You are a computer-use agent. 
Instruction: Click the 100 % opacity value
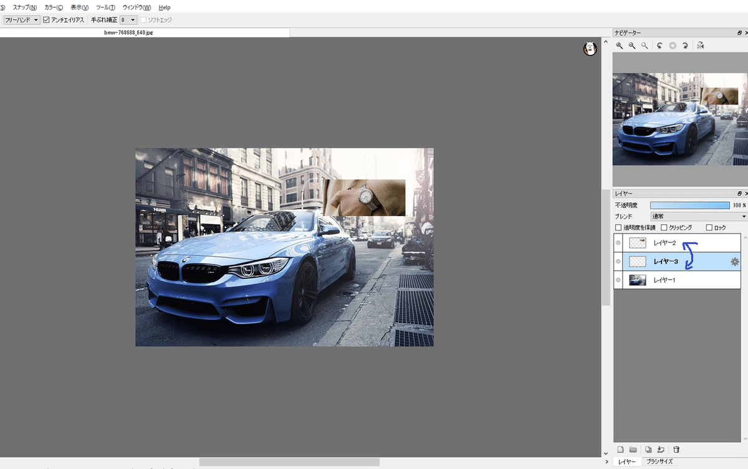pos(739,205)
